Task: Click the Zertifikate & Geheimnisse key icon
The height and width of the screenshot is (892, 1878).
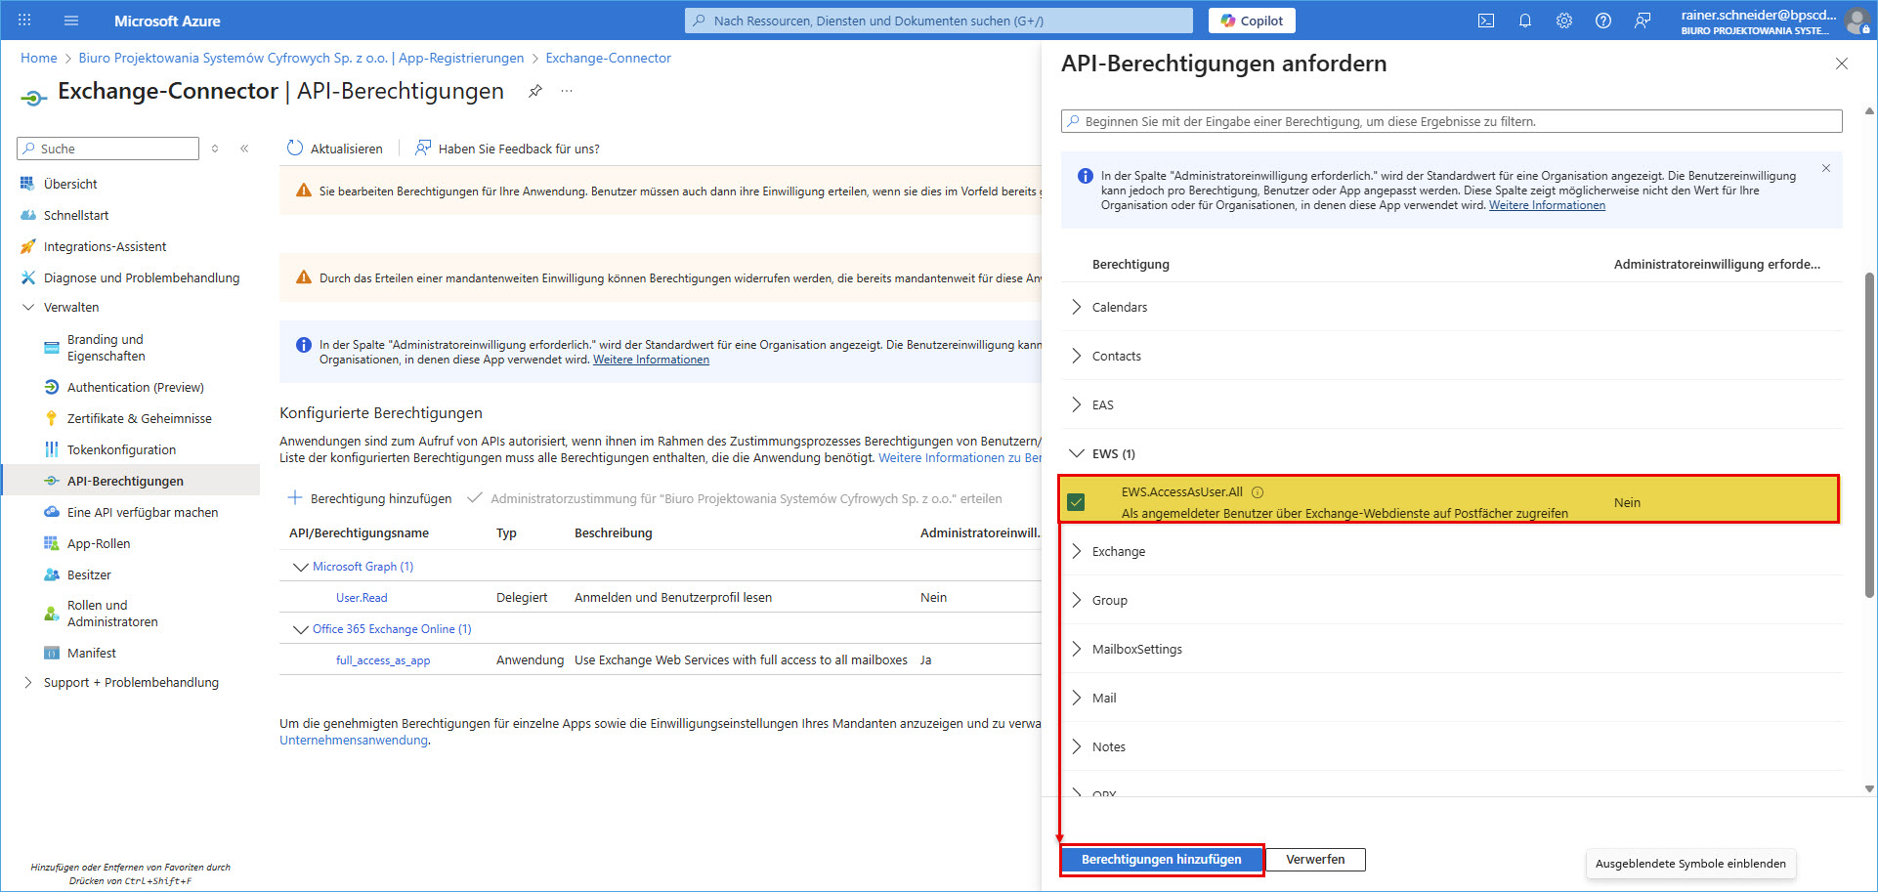Action: pyautogui.click(x=52, y=418)
